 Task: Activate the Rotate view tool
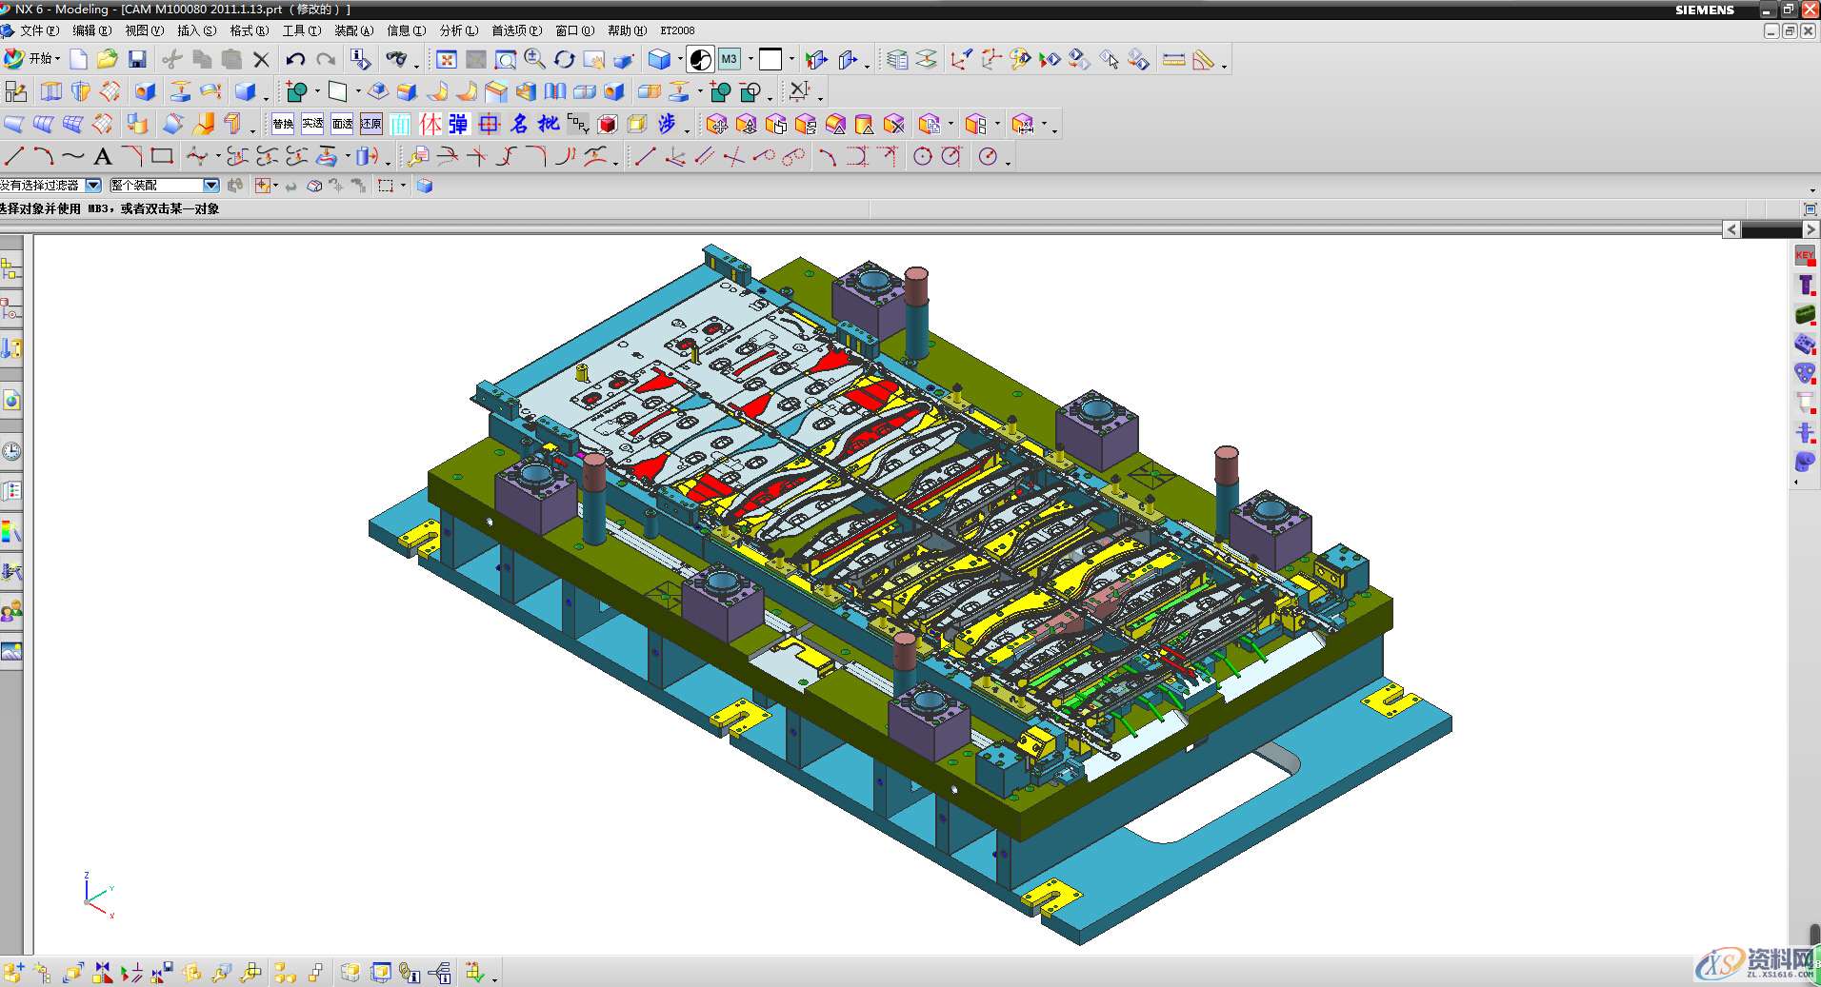click(565, 60)
